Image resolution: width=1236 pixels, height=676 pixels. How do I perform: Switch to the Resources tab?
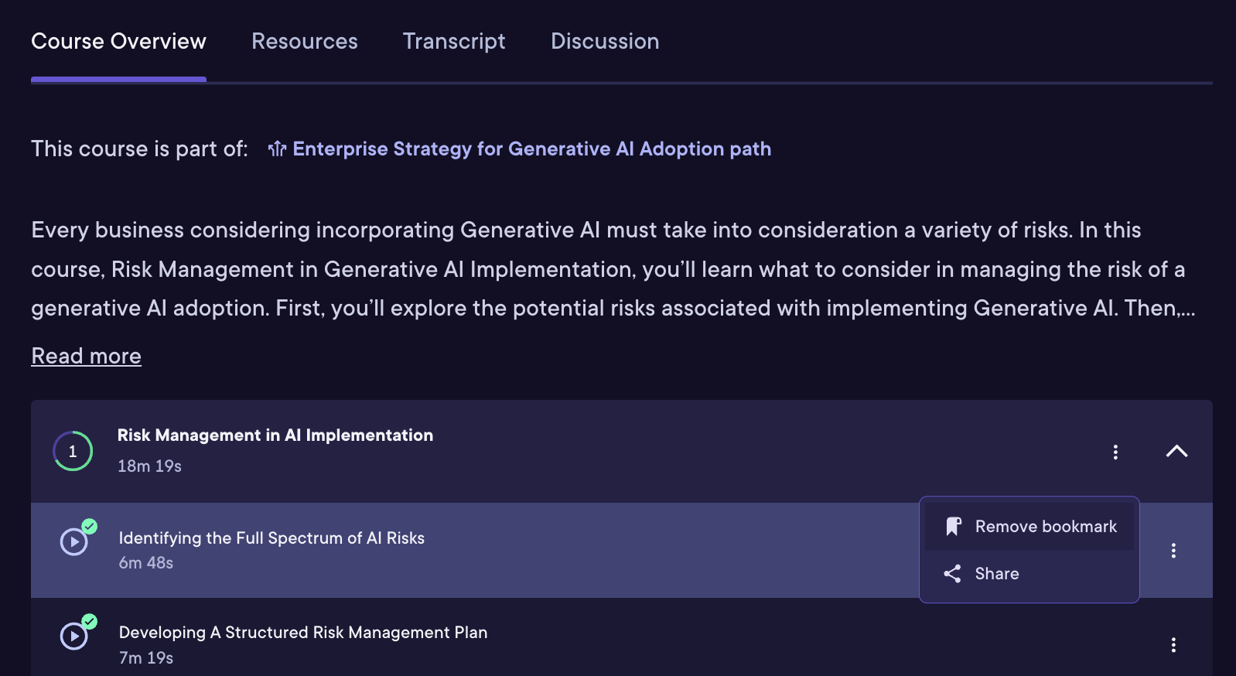(304, 42)
